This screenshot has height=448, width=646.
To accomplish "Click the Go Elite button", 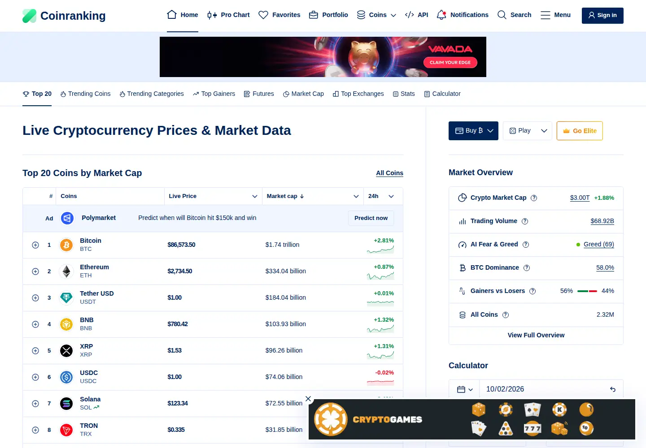I will tap(580, 131).
